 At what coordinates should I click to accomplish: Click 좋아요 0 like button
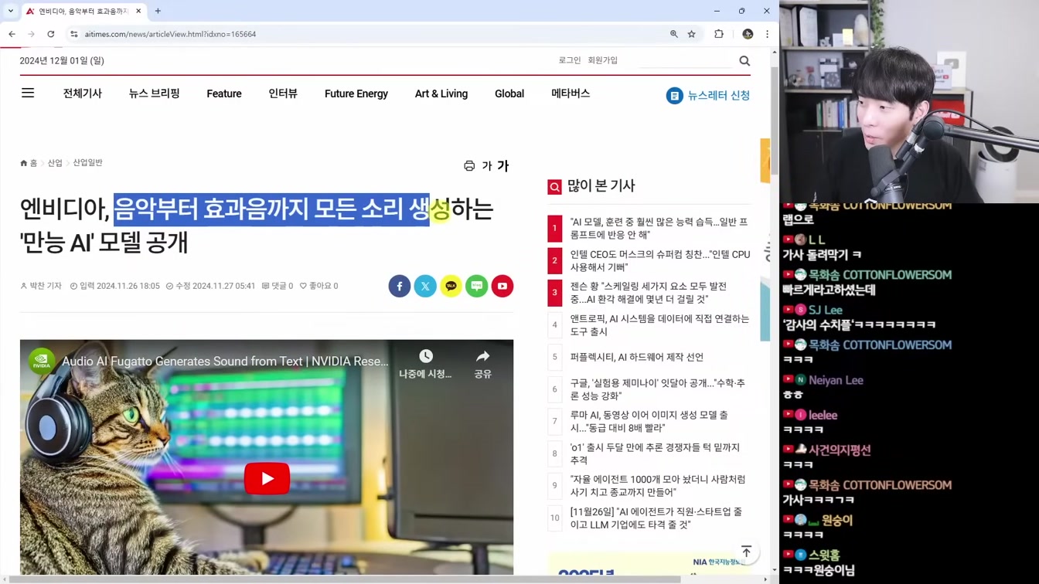coord(319,286)
